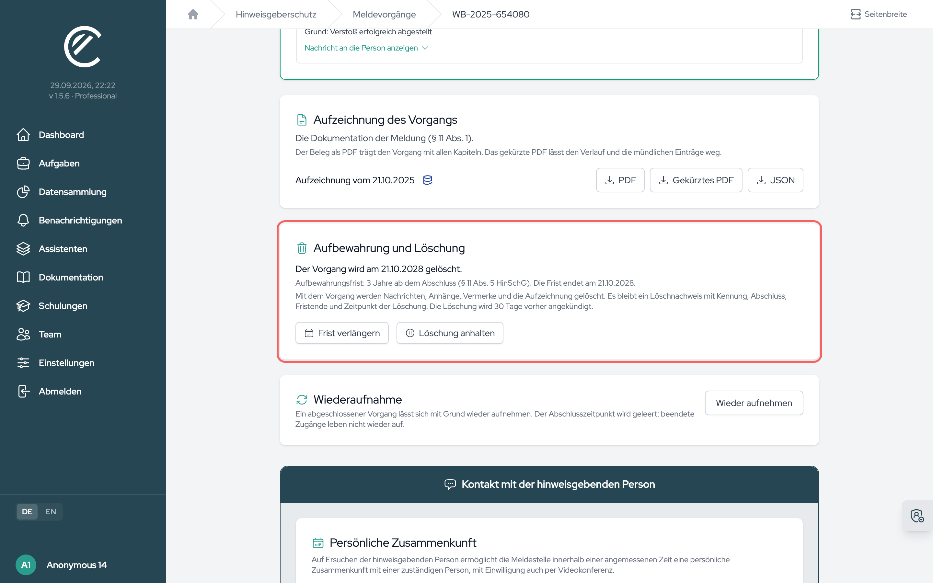Screen dimensions: 933x583
Task: Click the Einstellungen sliders icon
Action: [x=23, y=363]
